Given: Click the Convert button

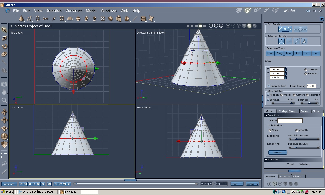Looking at the screenshot, I should coord(278,153).
